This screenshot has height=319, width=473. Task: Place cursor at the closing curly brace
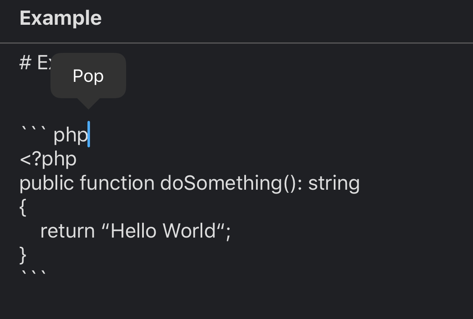pos(23,255)
